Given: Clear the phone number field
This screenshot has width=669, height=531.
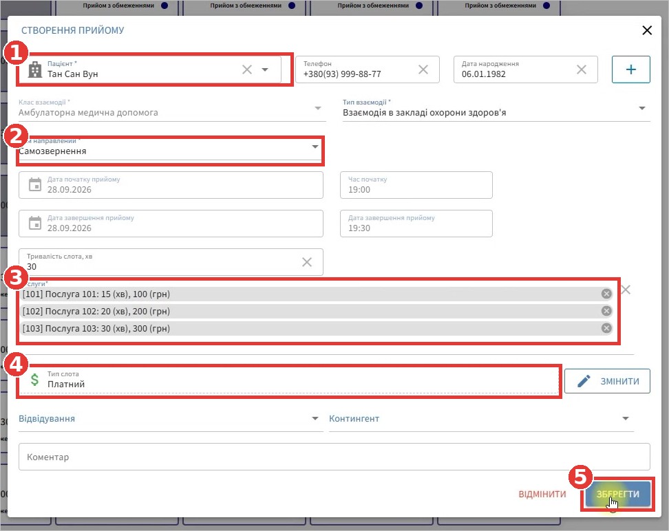Looking at the screenshot, I should (423, 69).
